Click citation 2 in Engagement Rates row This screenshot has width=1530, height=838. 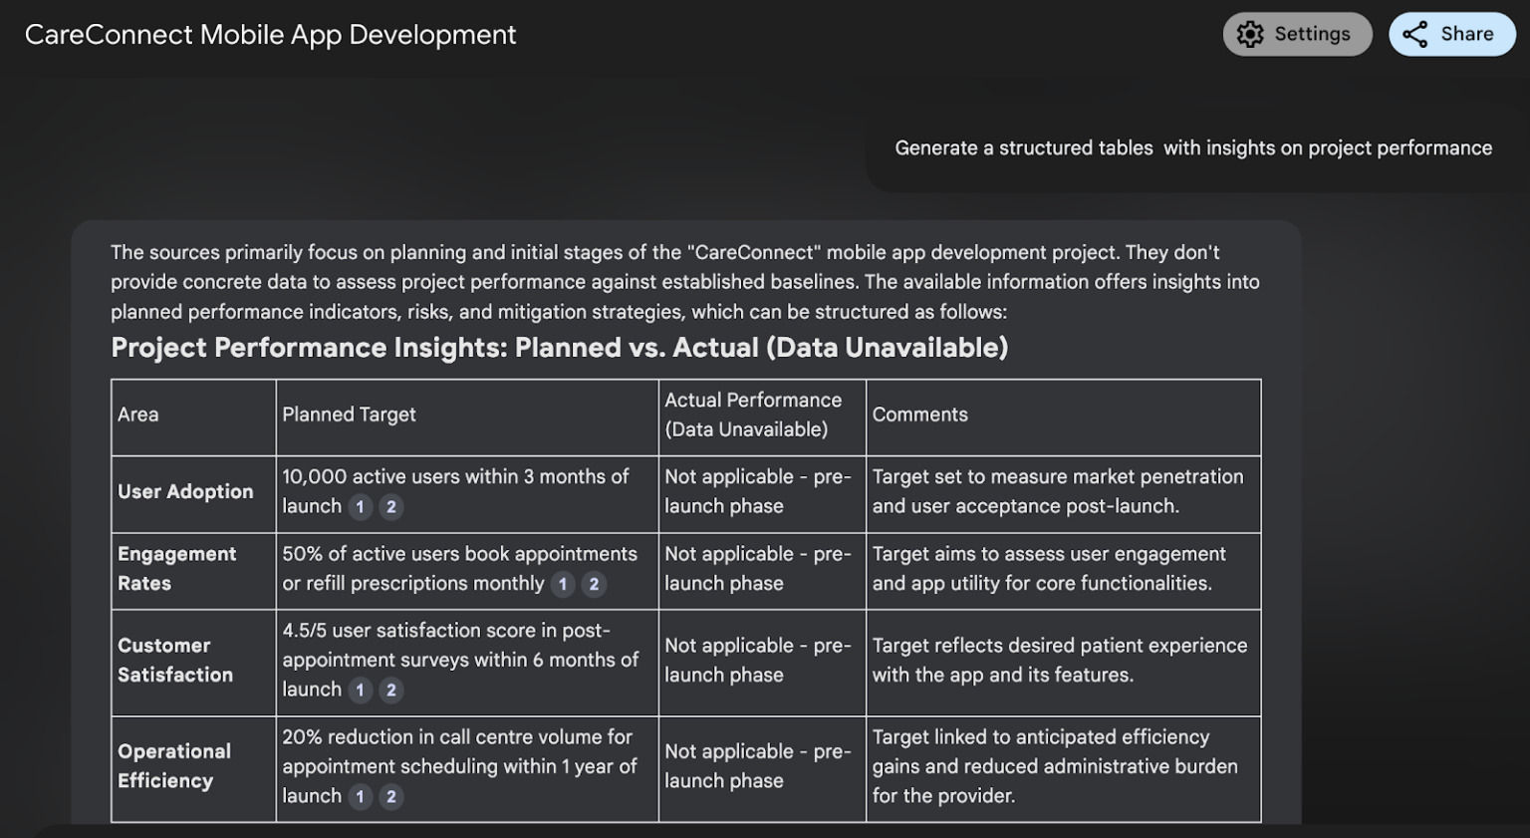(594, 584)
